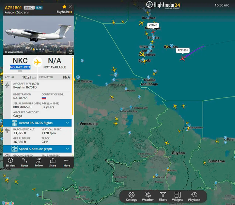Close the AZS1801 flight details panel
Image resolution: width=235 pixels, height=205 pixels.
pos(70,7)
